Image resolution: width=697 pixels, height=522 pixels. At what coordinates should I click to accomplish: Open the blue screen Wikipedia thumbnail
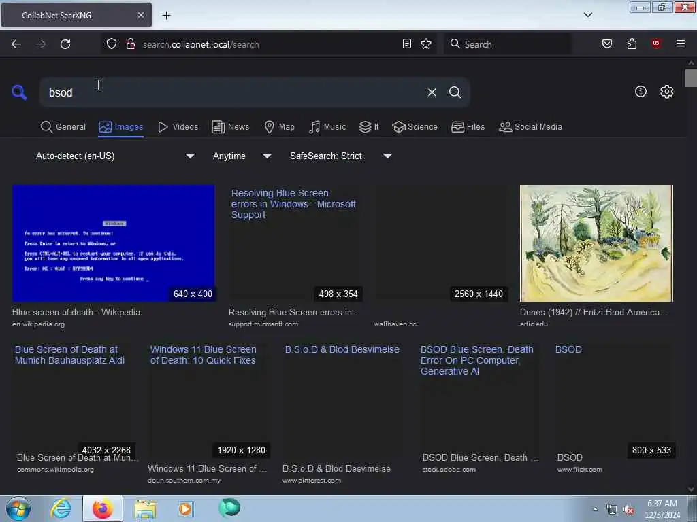[x=114, y=243]
